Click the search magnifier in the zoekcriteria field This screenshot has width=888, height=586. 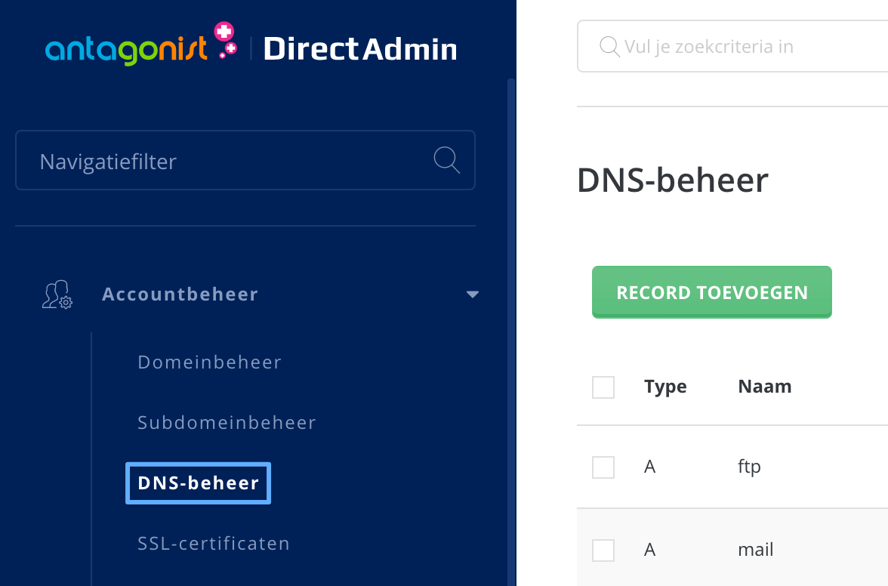[609, 46]
